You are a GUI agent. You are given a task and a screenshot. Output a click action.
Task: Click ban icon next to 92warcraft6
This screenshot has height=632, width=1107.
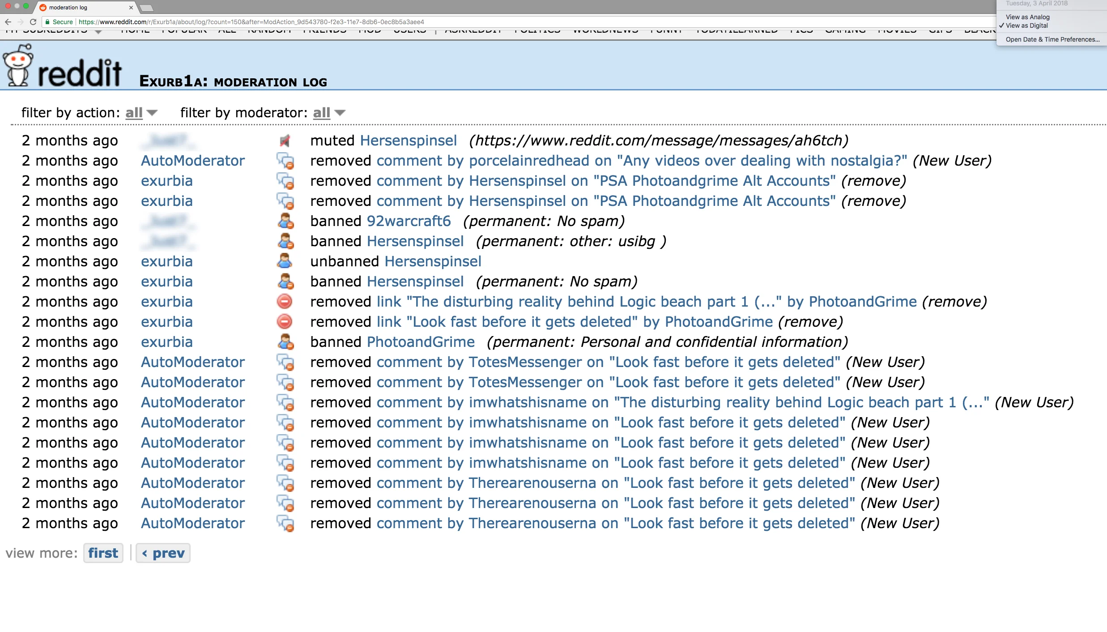pos(285,221)
